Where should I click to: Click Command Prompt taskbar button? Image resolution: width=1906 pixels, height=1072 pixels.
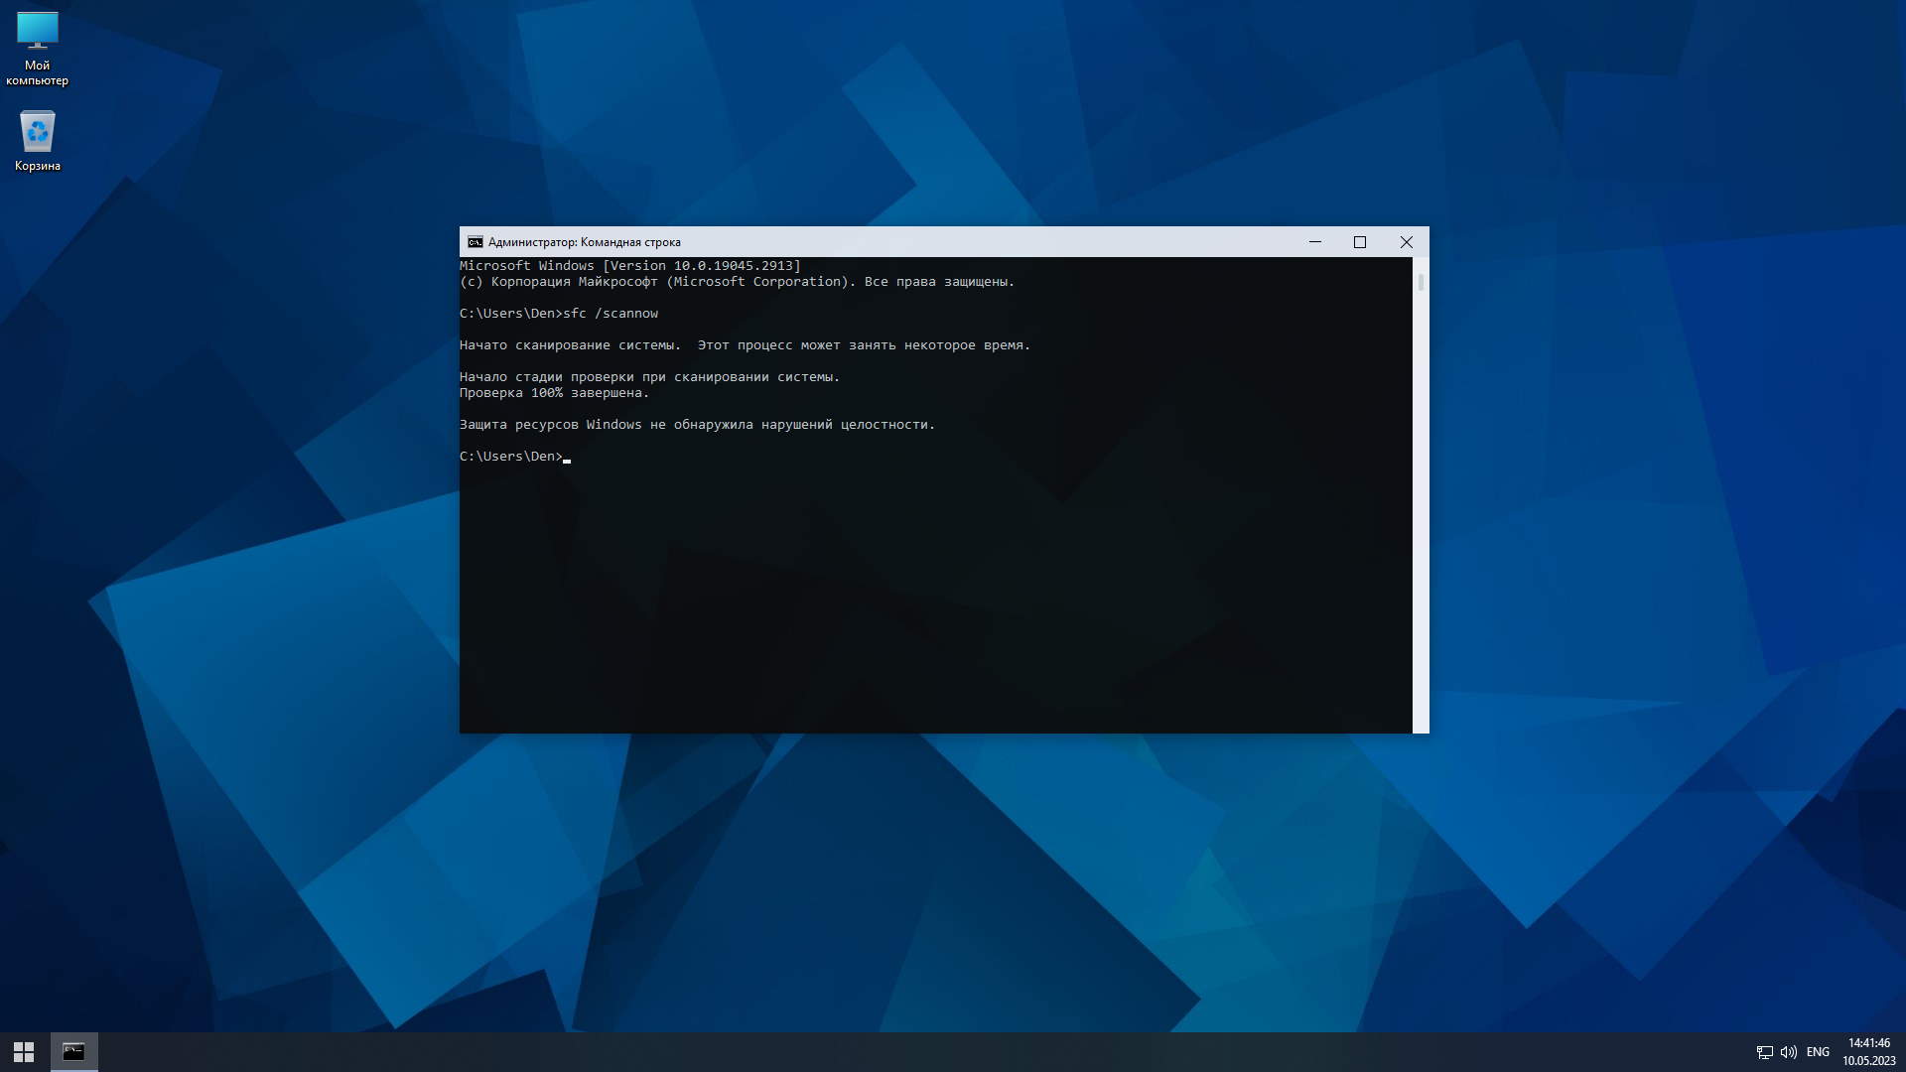[x=73, y=1051]
